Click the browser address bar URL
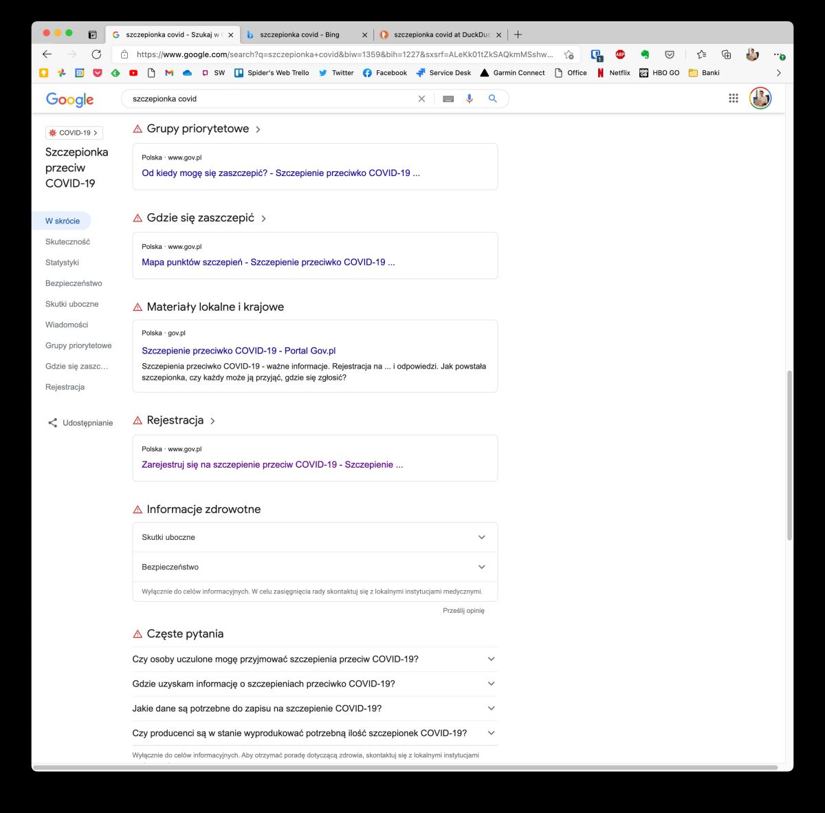The height and width of the screenshot is (813, 825). (x=344, y=54)
